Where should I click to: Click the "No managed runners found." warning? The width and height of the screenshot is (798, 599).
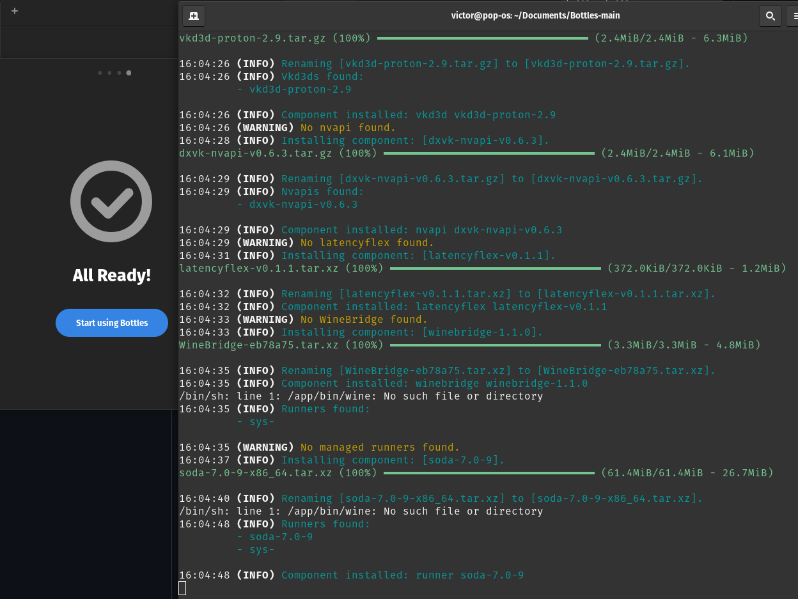(x=380, y=447)
